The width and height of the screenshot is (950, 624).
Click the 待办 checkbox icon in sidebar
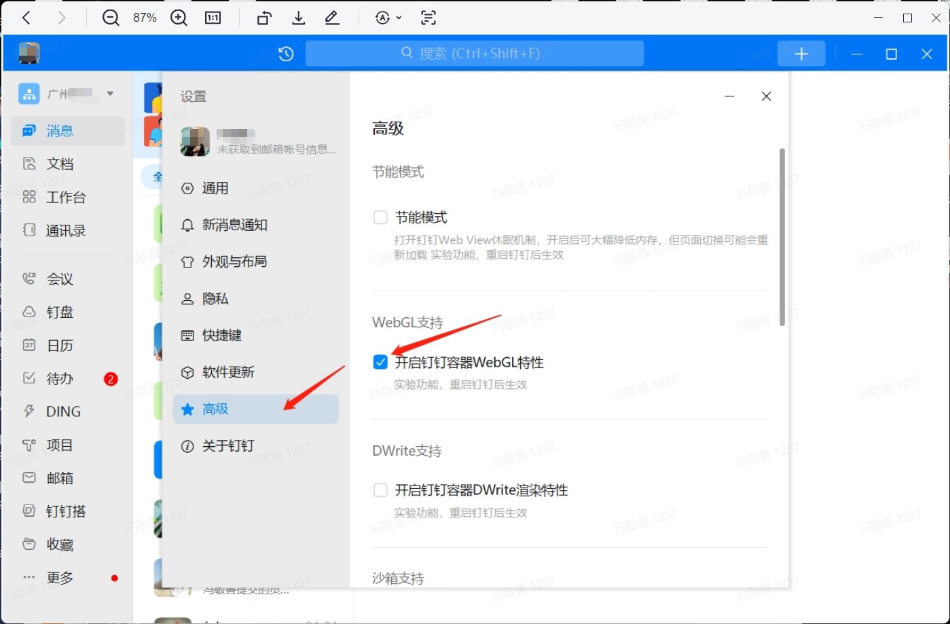[x=29, y=378]
